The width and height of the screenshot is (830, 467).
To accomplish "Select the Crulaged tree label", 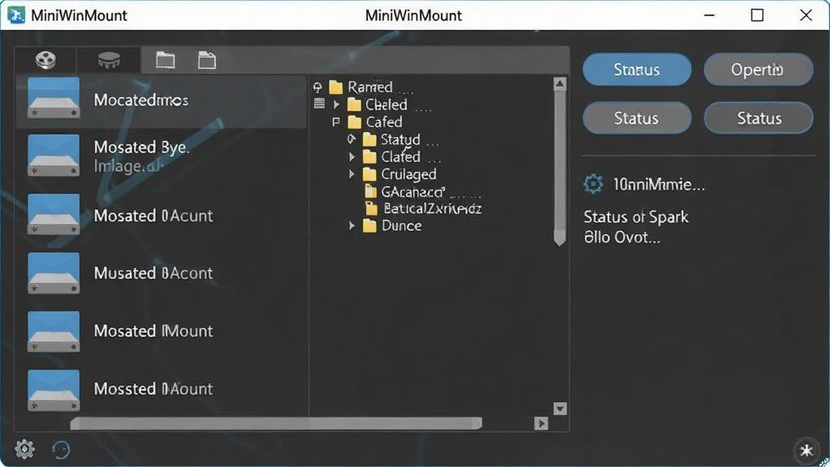I will tap(409, 174).
